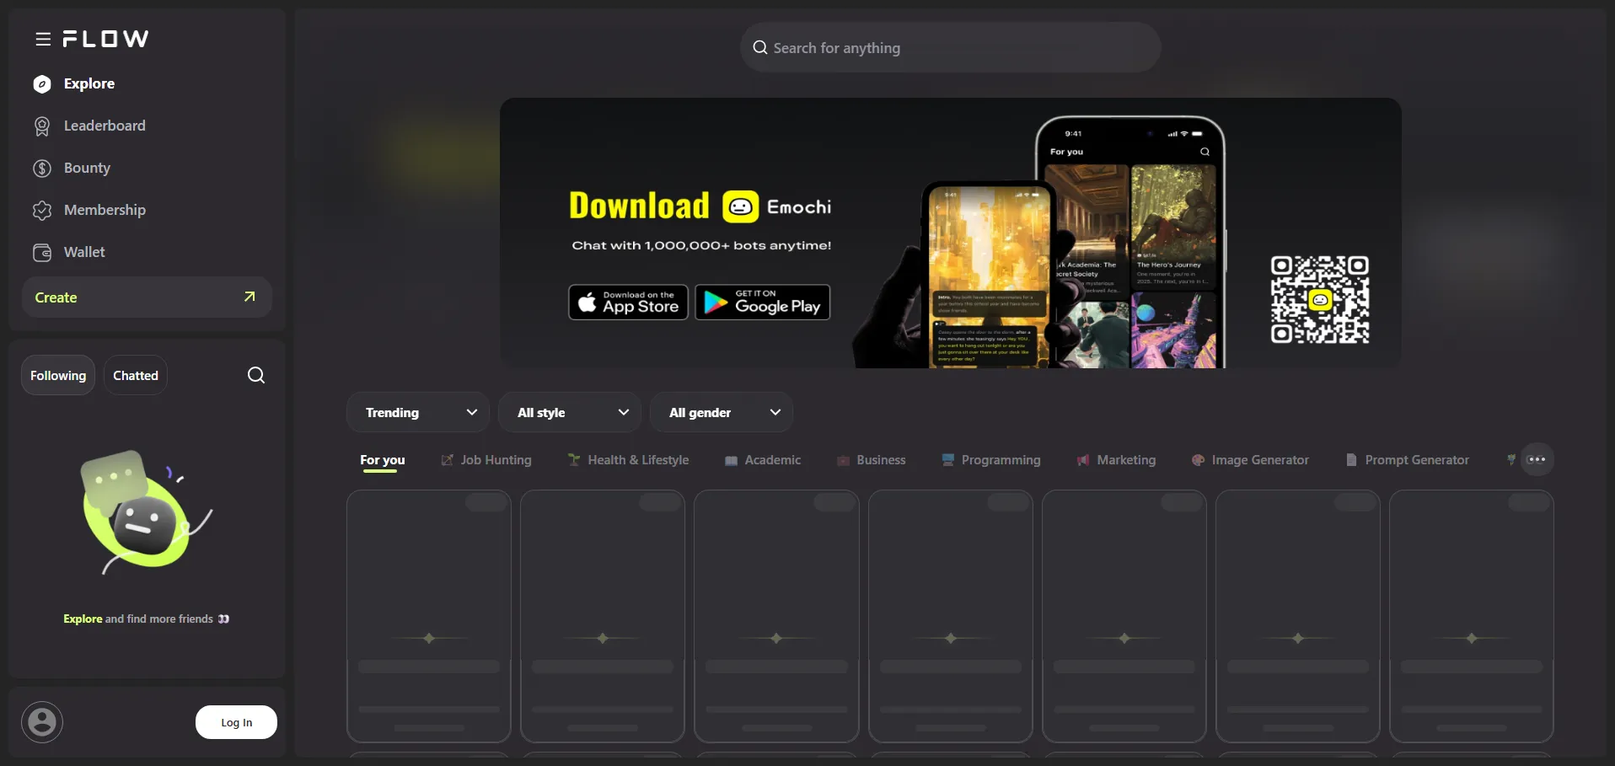Click the Create button in sidebar
Viewport: 1615px width, 766px height.
coord(147,297)
